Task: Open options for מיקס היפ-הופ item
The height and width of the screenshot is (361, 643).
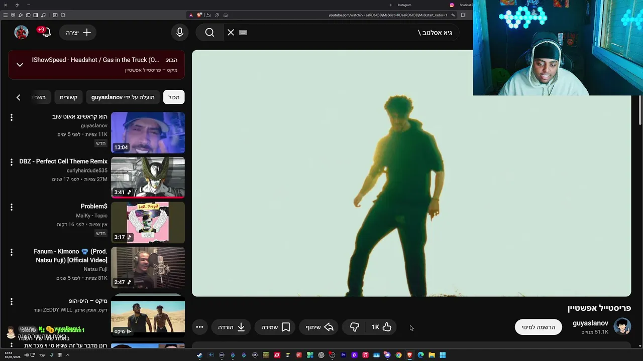Action: [x=12, y=302]
